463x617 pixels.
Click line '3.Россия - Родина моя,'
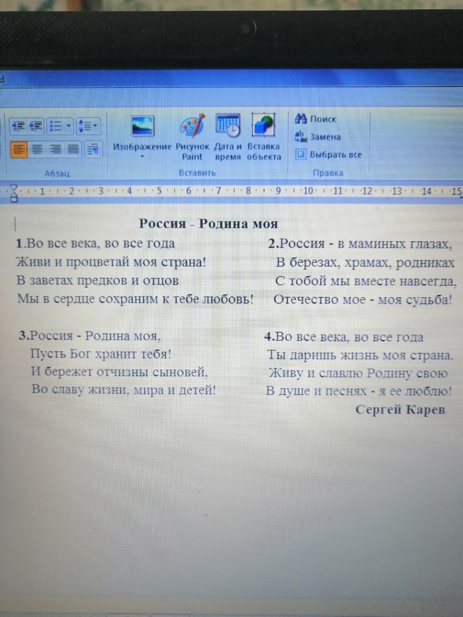coord(90,336)
